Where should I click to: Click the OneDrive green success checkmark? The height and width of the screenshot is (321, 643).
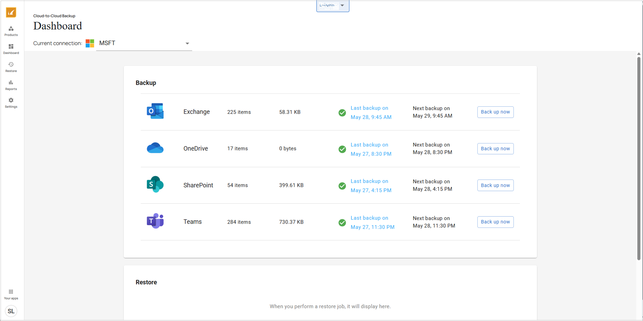coord(342,149)
